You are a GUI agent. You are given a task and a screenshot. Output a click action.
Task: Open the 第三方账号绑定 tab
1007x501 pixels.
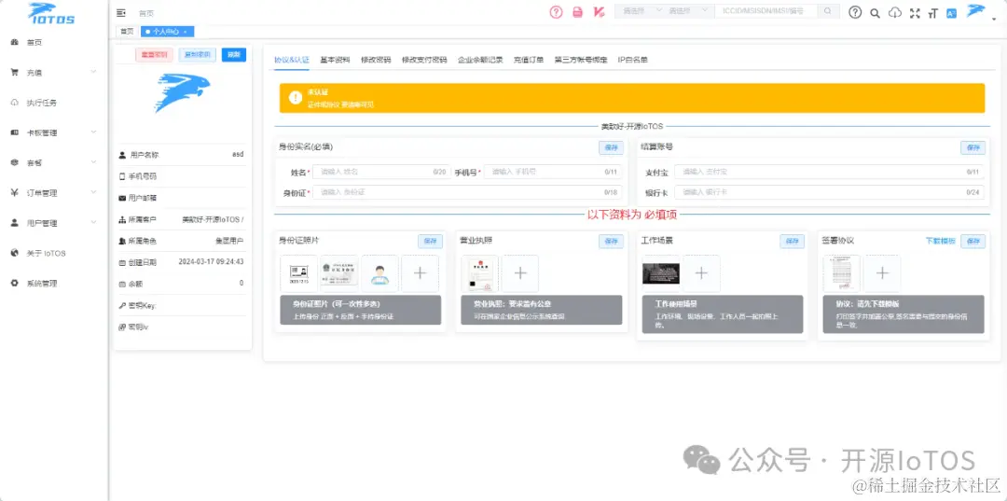tap(581, 60)
